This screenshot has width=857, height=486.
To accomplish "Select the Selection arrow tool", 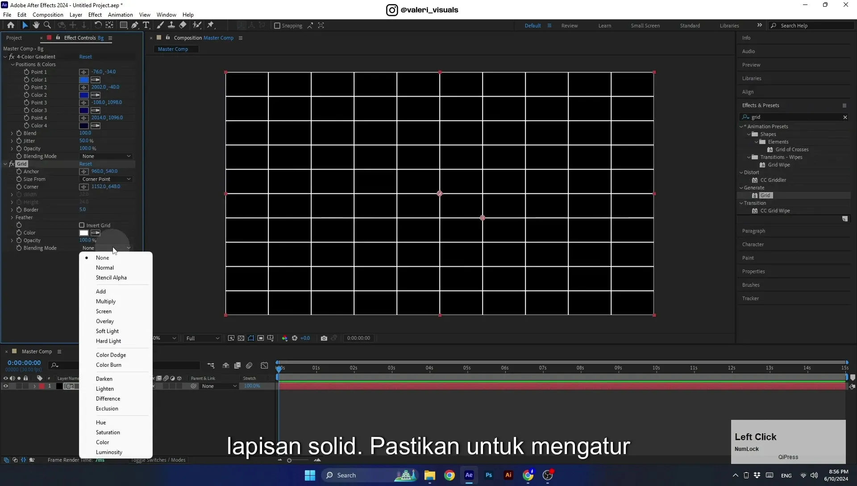I will pos(25,25).
